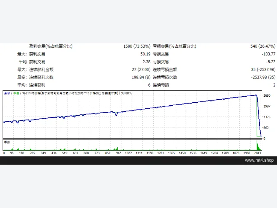Screen dimensions: 277x208
Task: Click the x-axis label '857'
Action: point(108,153)
